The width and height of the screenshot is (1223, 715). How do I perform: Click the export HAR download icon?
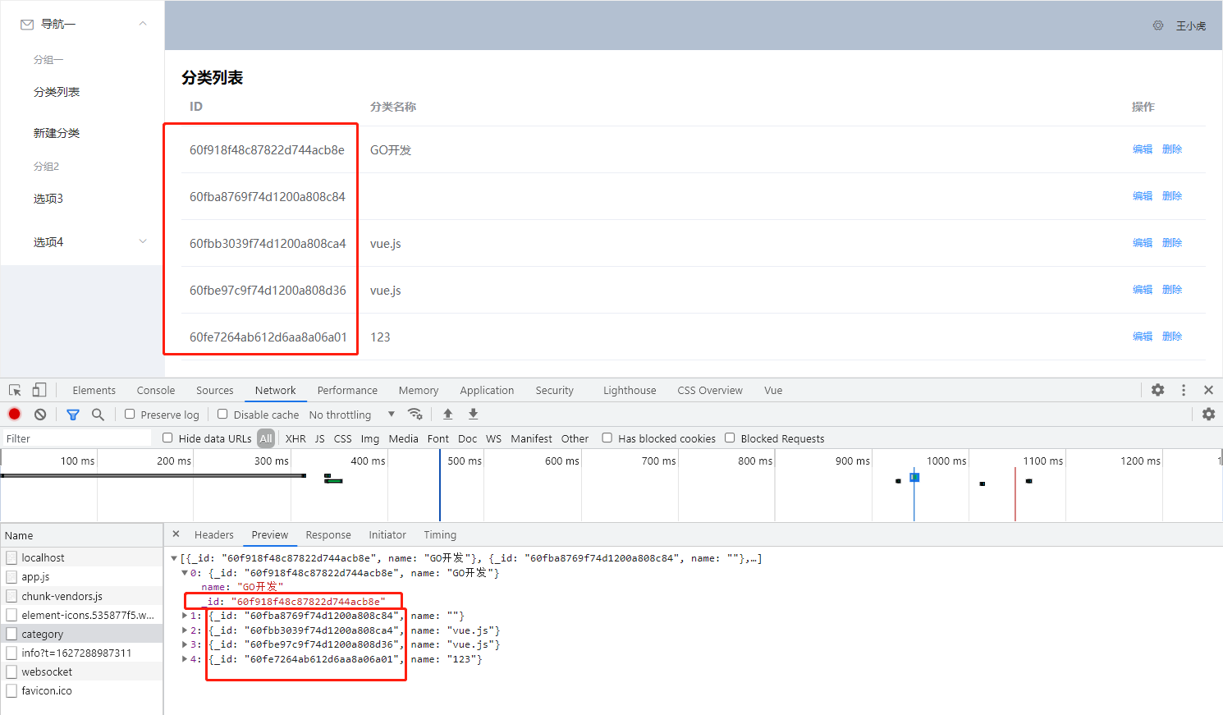pyautogui.click(x=474, y=415)
